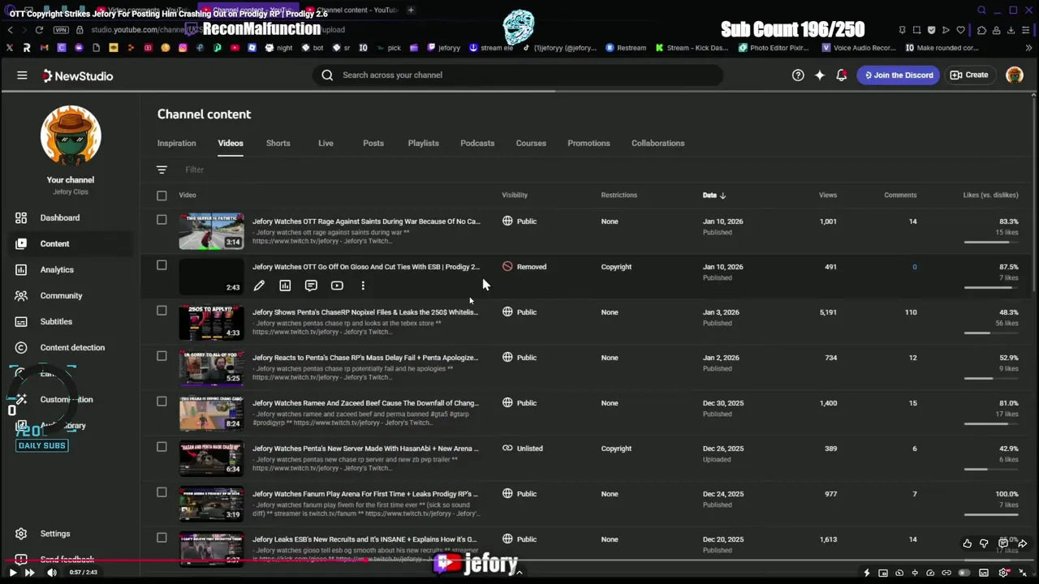1039x584 pixels.
Task: Expand the bookmarks overflow chevron
Action: 1029,48
